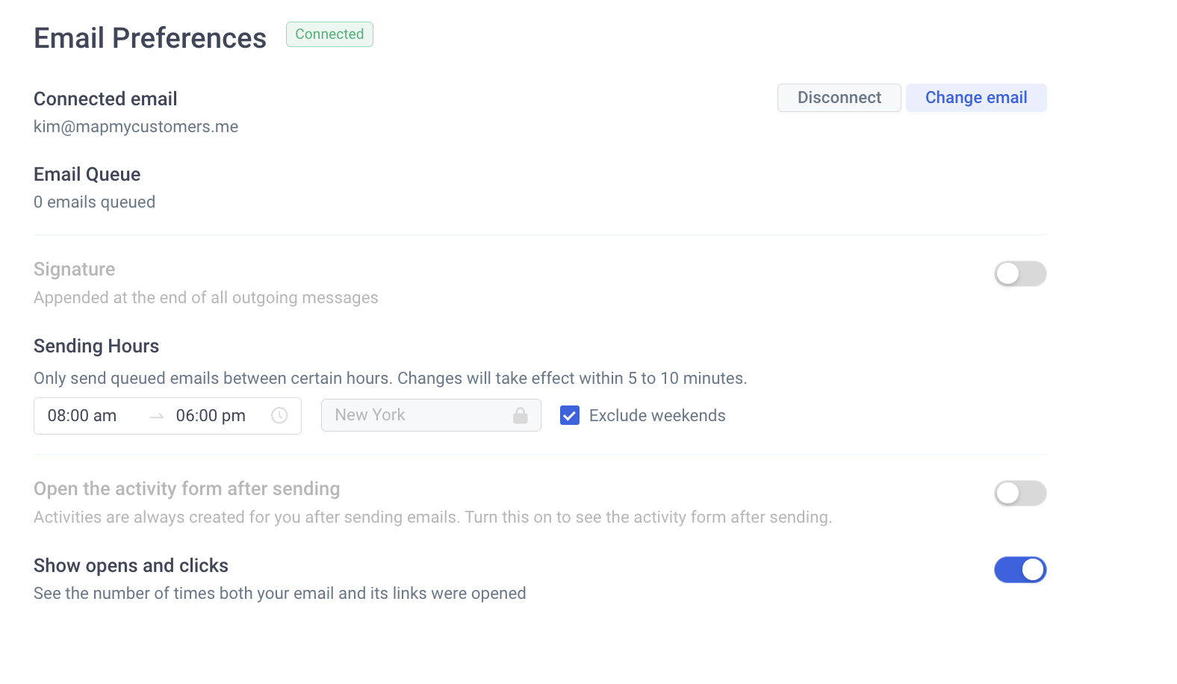Click the Sending Hours heading

(x=96, y=346)
